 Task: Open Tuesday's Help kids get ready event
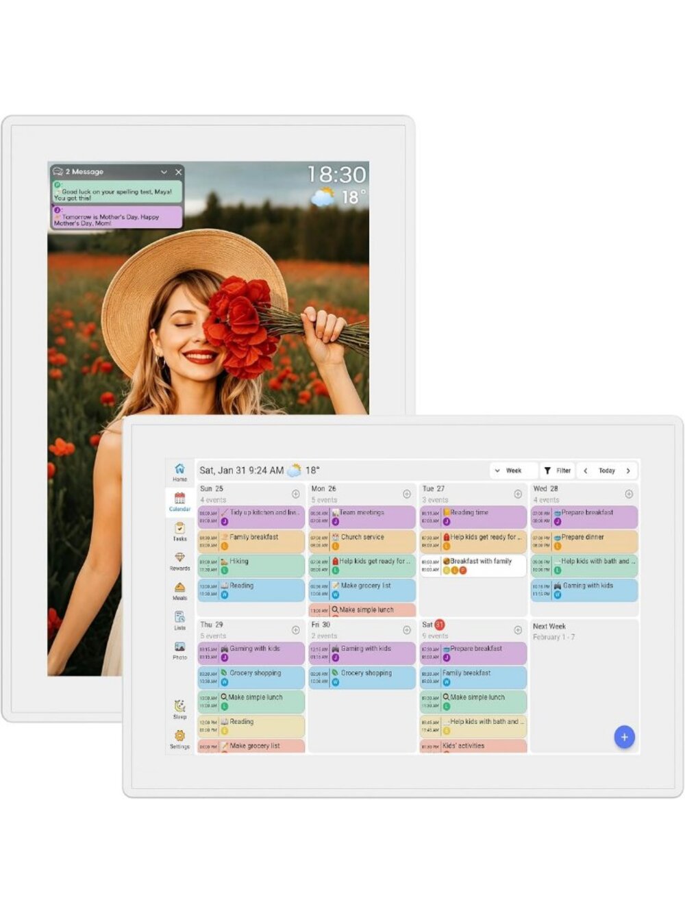(x=473, y=542)
